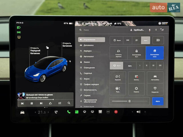Open the music equalizer icon
This screenshot has height=137, width=183.
pos(59,103)
